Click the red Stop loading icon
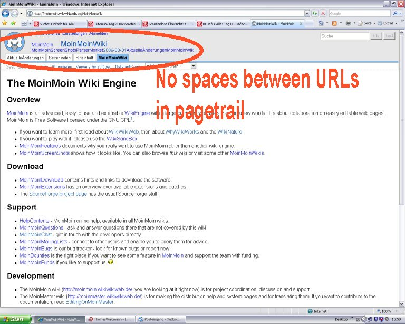 point(323,13)
